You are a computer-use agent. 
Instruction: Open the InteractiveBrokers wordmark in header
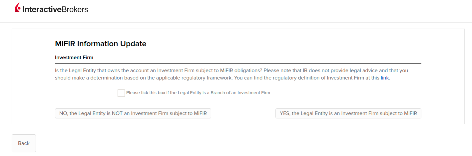(x=55, y=9)
